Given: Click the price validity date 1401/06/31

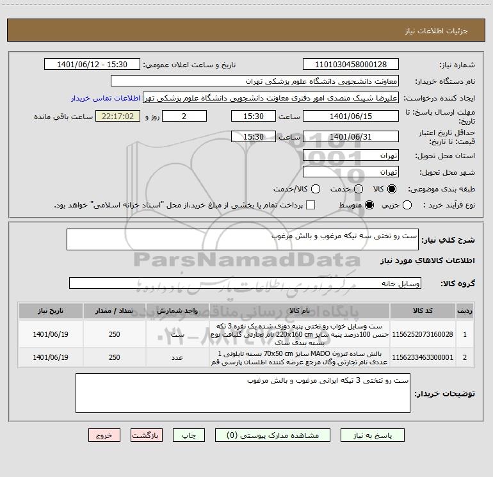Looking at the screenshot, I should coord(351,136).
